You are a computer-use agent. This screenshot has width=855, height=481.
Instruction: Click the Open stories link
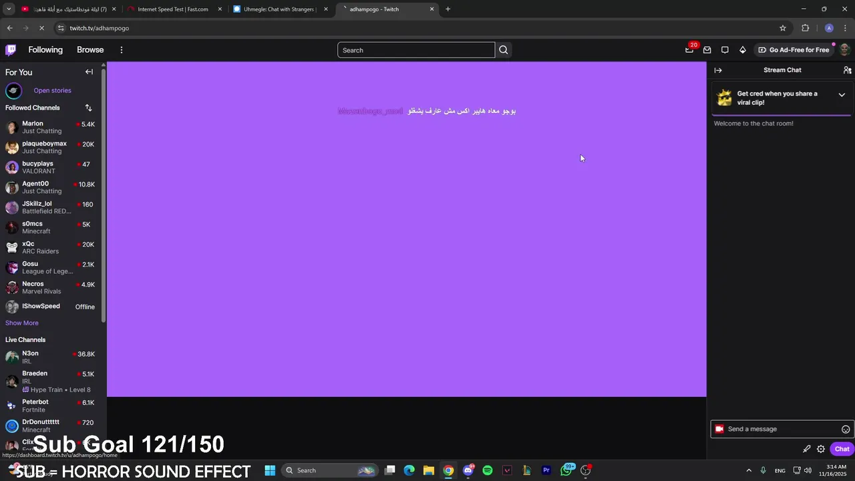click(x=52, y=91)
